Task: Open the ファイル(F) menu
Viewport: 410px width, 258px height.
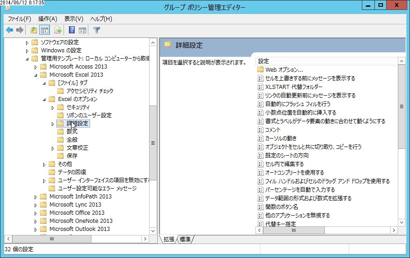Action: 19,19
